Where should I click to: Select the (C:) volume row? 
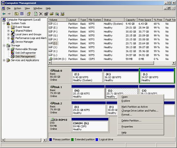click(x=112, y=24)
